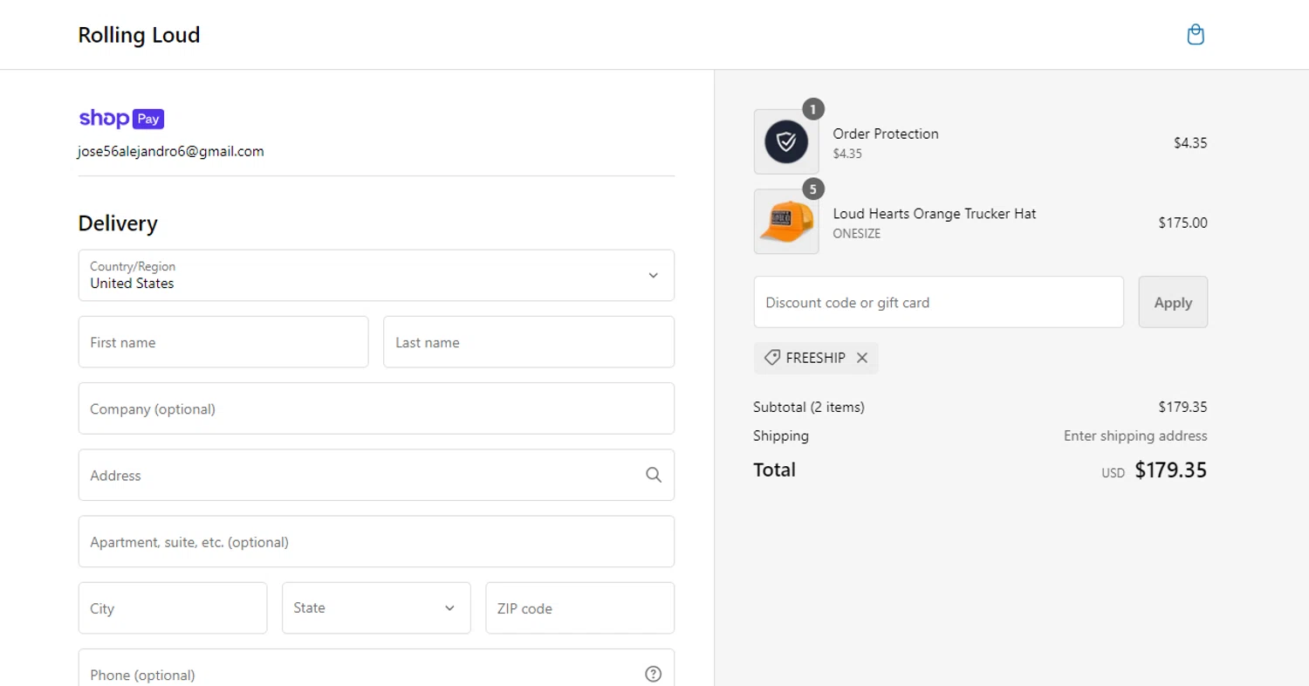Open the State dropdown
This screenshot has width=1309, height=686.
click(376, 607)
